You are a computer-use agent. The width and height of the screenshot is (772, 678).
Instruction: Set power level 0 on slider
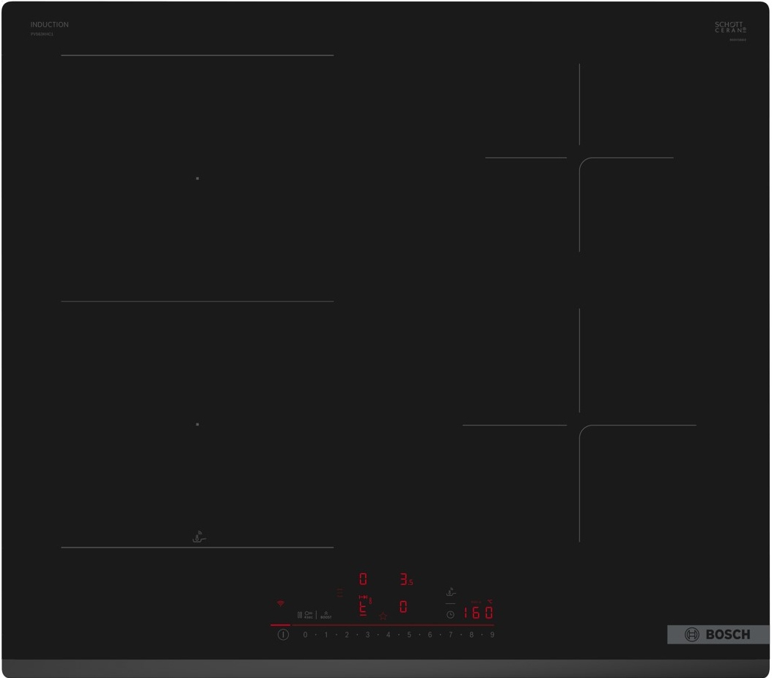(305, 635)
